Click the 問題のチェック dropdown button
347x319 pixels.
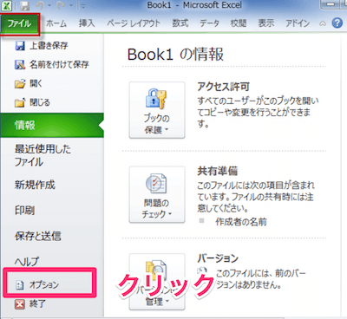coord(157,194)
